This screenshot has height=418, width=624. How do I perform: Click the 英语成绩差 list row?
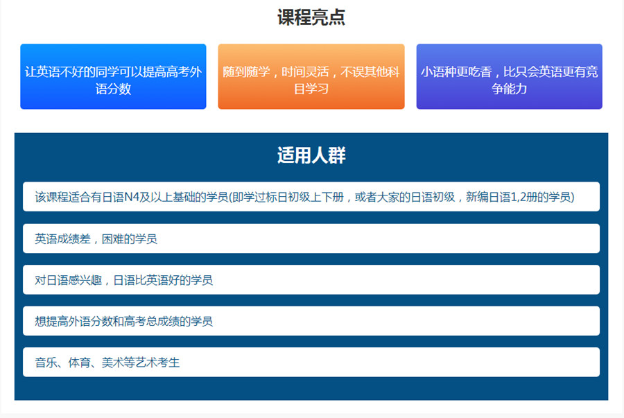[x=311, y=238]
